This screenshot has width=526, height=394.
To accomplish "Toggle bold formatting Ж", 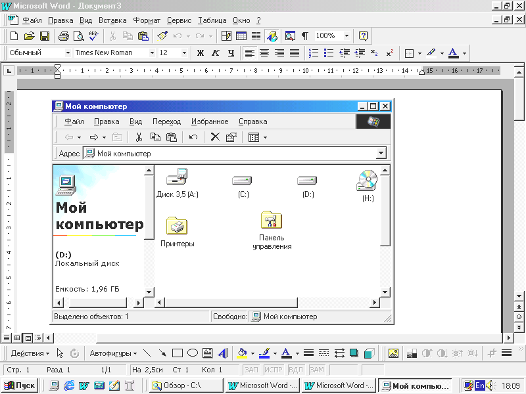I will point(201,53).
